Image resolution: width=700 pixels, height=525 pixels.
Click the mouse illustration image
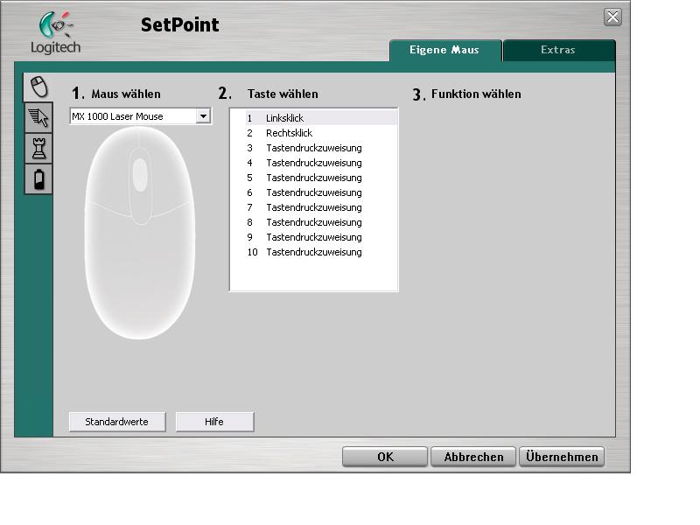[140, 233]
